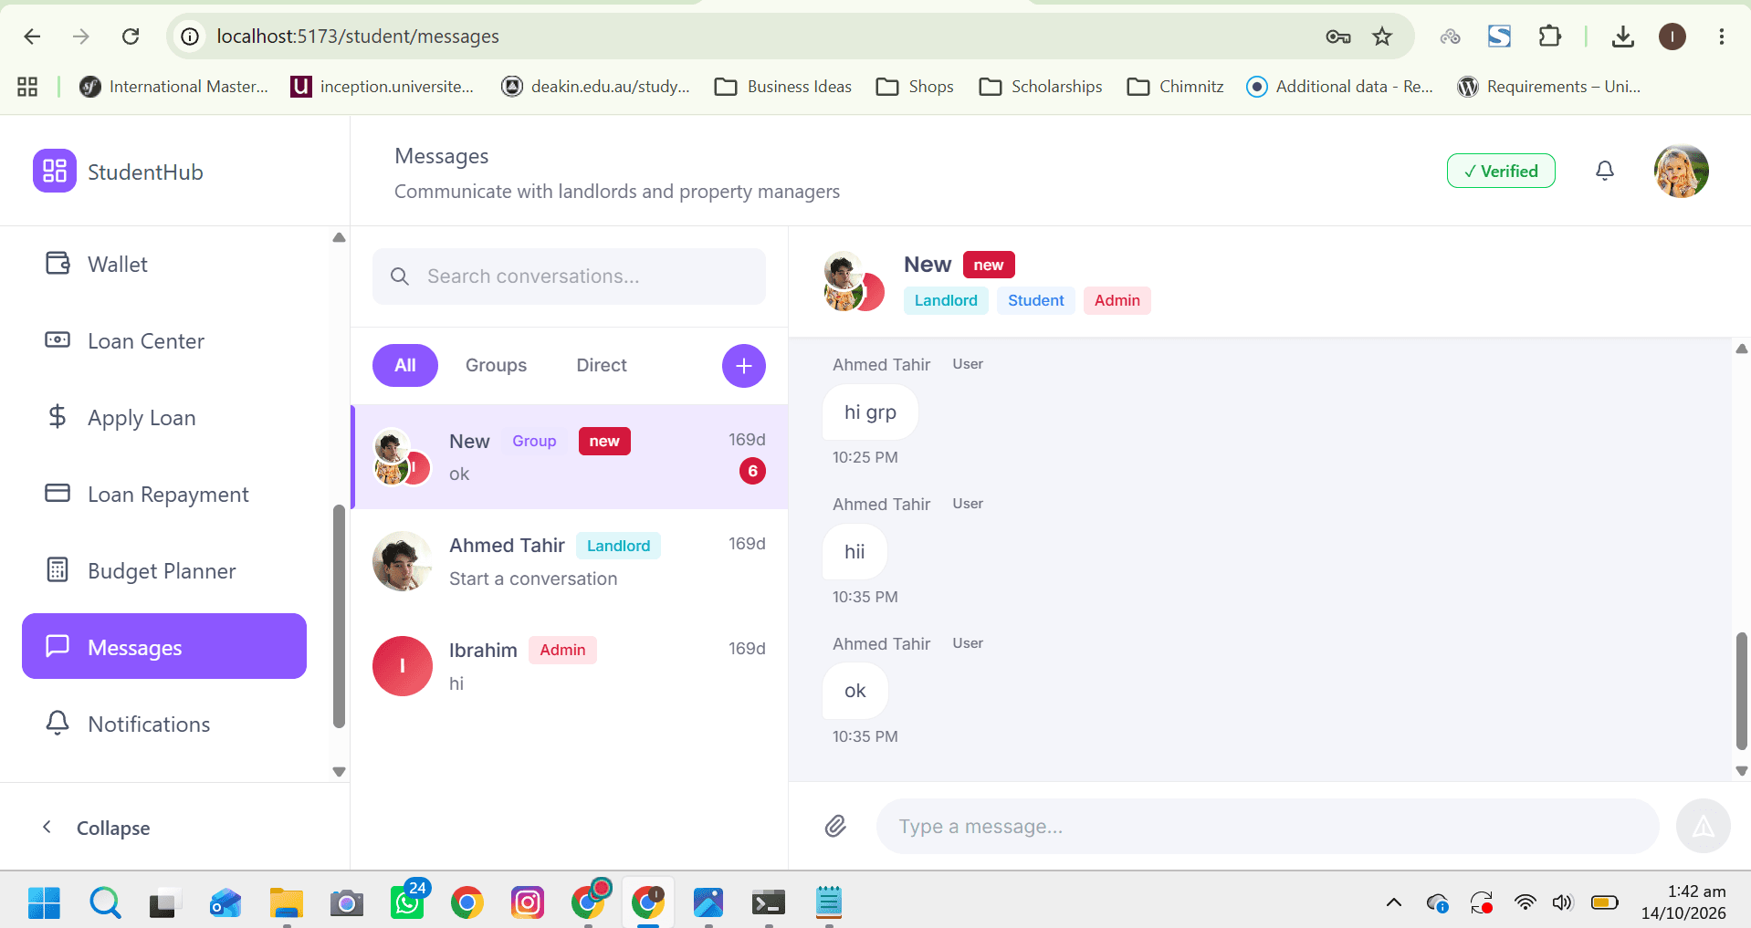Click the 'ok' message bubble
The image size is (1751, 928).
click(x=855, y=692)
